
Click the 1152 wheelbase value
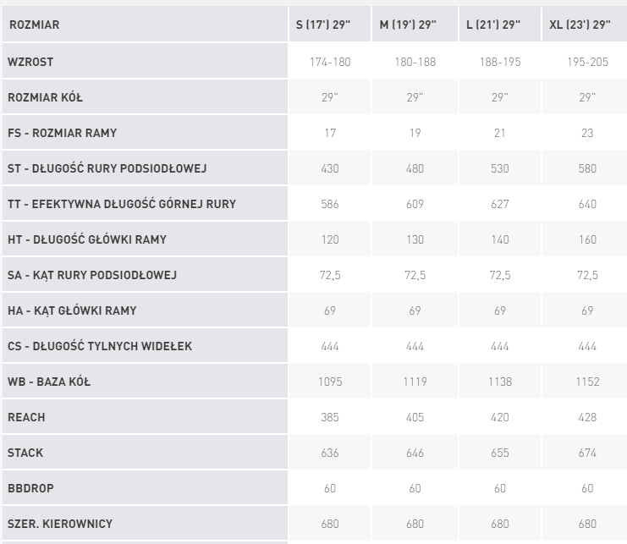586,382
